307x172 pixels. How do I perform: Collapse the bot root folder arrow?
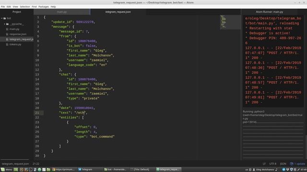[x=2, y=18]
